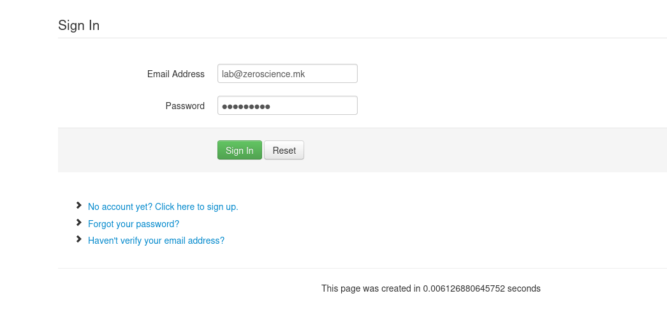Click the 'Email Address' field label
The height and width of the screenshot is (328, 667).
click(176, 74)
